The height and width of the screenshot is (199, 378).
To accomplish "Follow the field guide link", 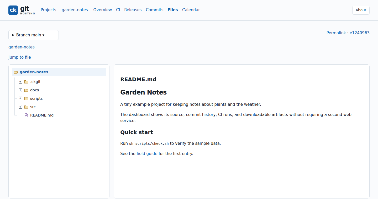I will click(x=147, y=154).
